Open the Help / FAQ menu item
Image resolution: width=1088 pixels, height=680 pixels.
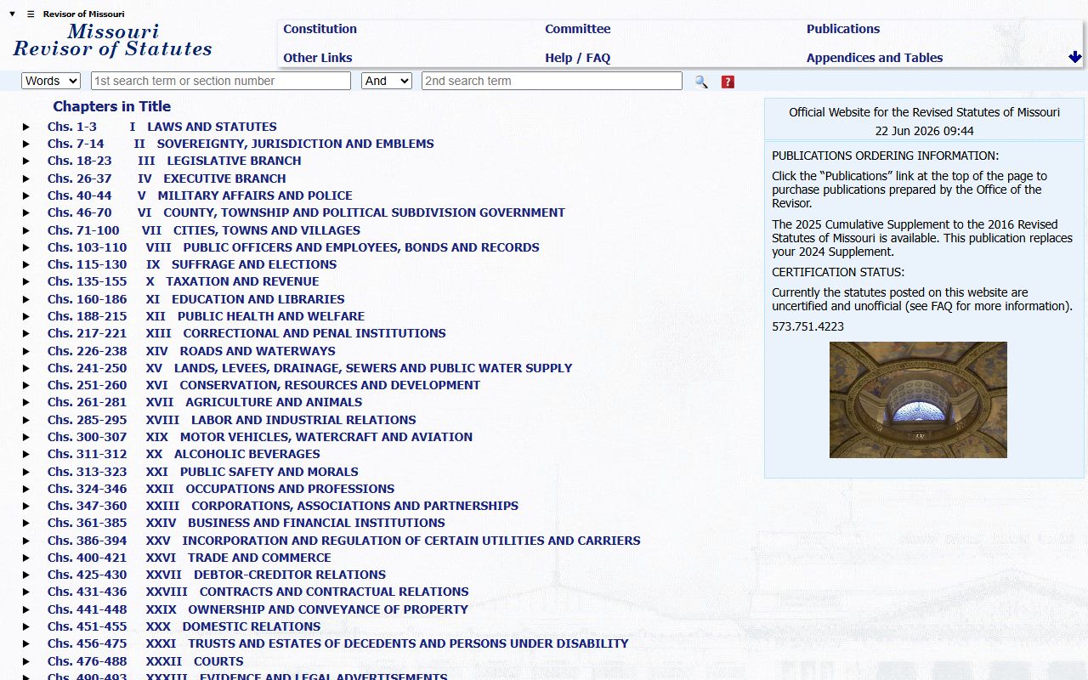578,58
